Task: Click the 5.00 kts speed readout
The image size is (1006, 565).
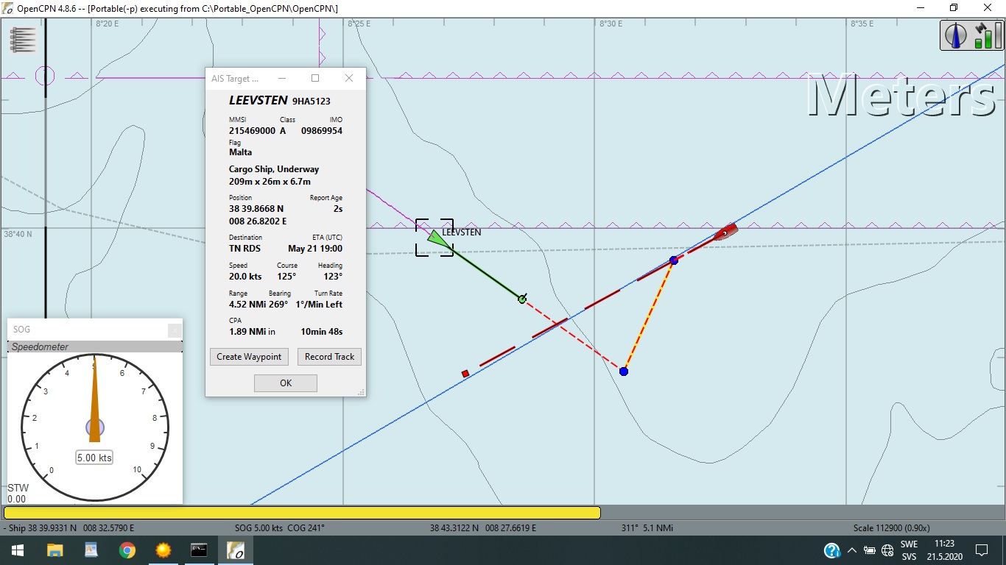Action: click(x=95, y=458)
